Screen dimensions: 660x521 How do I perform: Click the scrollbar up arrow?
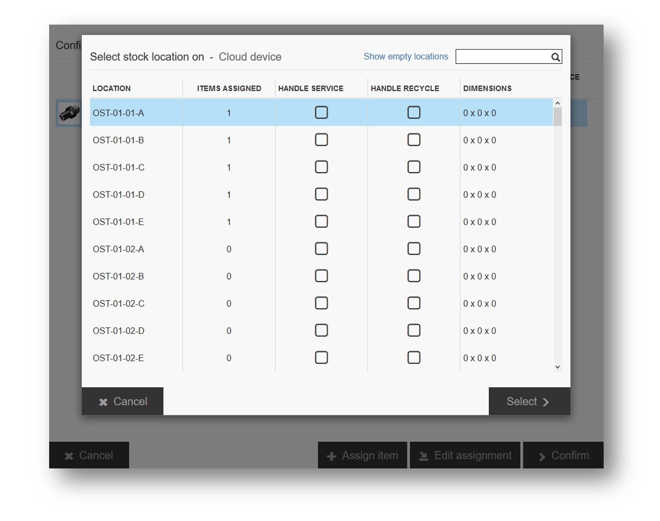[x=557, y=103]
